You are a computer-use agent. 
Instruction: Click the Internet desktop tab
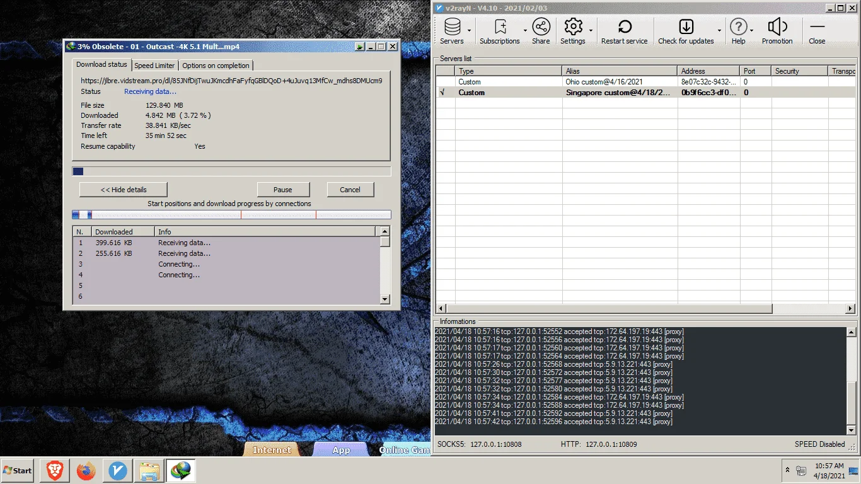coord(272,450)
